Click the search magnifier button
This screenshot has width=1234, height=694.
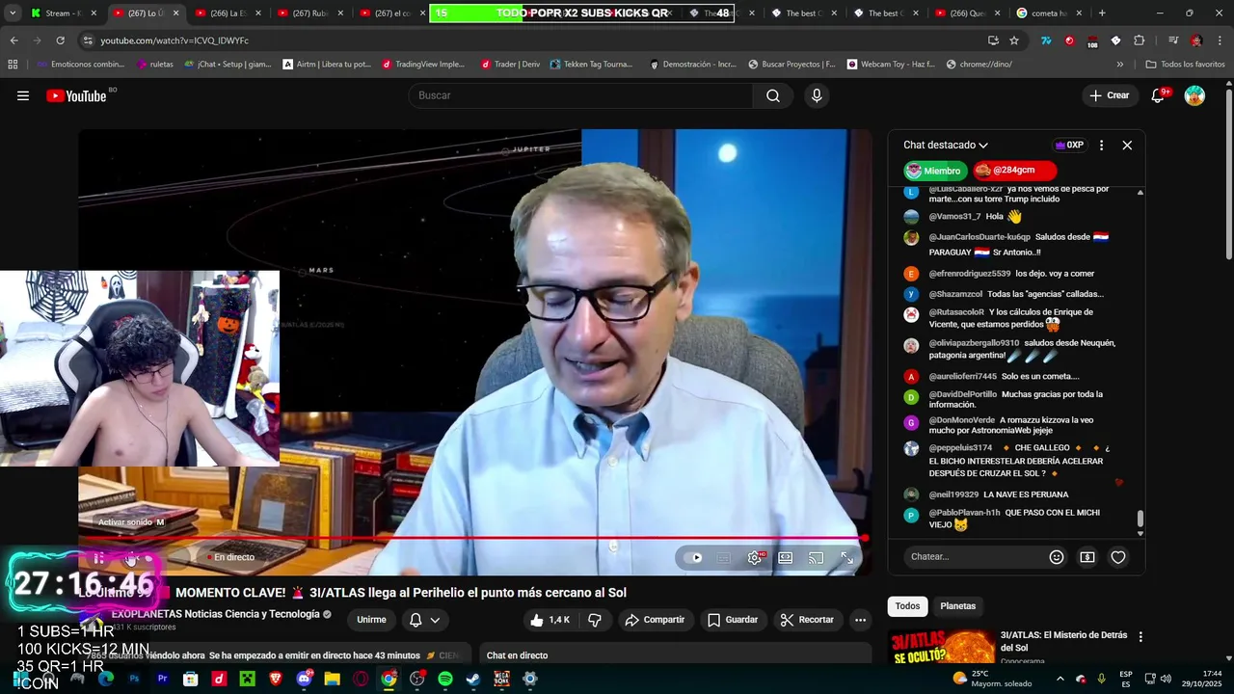point(773,95)
